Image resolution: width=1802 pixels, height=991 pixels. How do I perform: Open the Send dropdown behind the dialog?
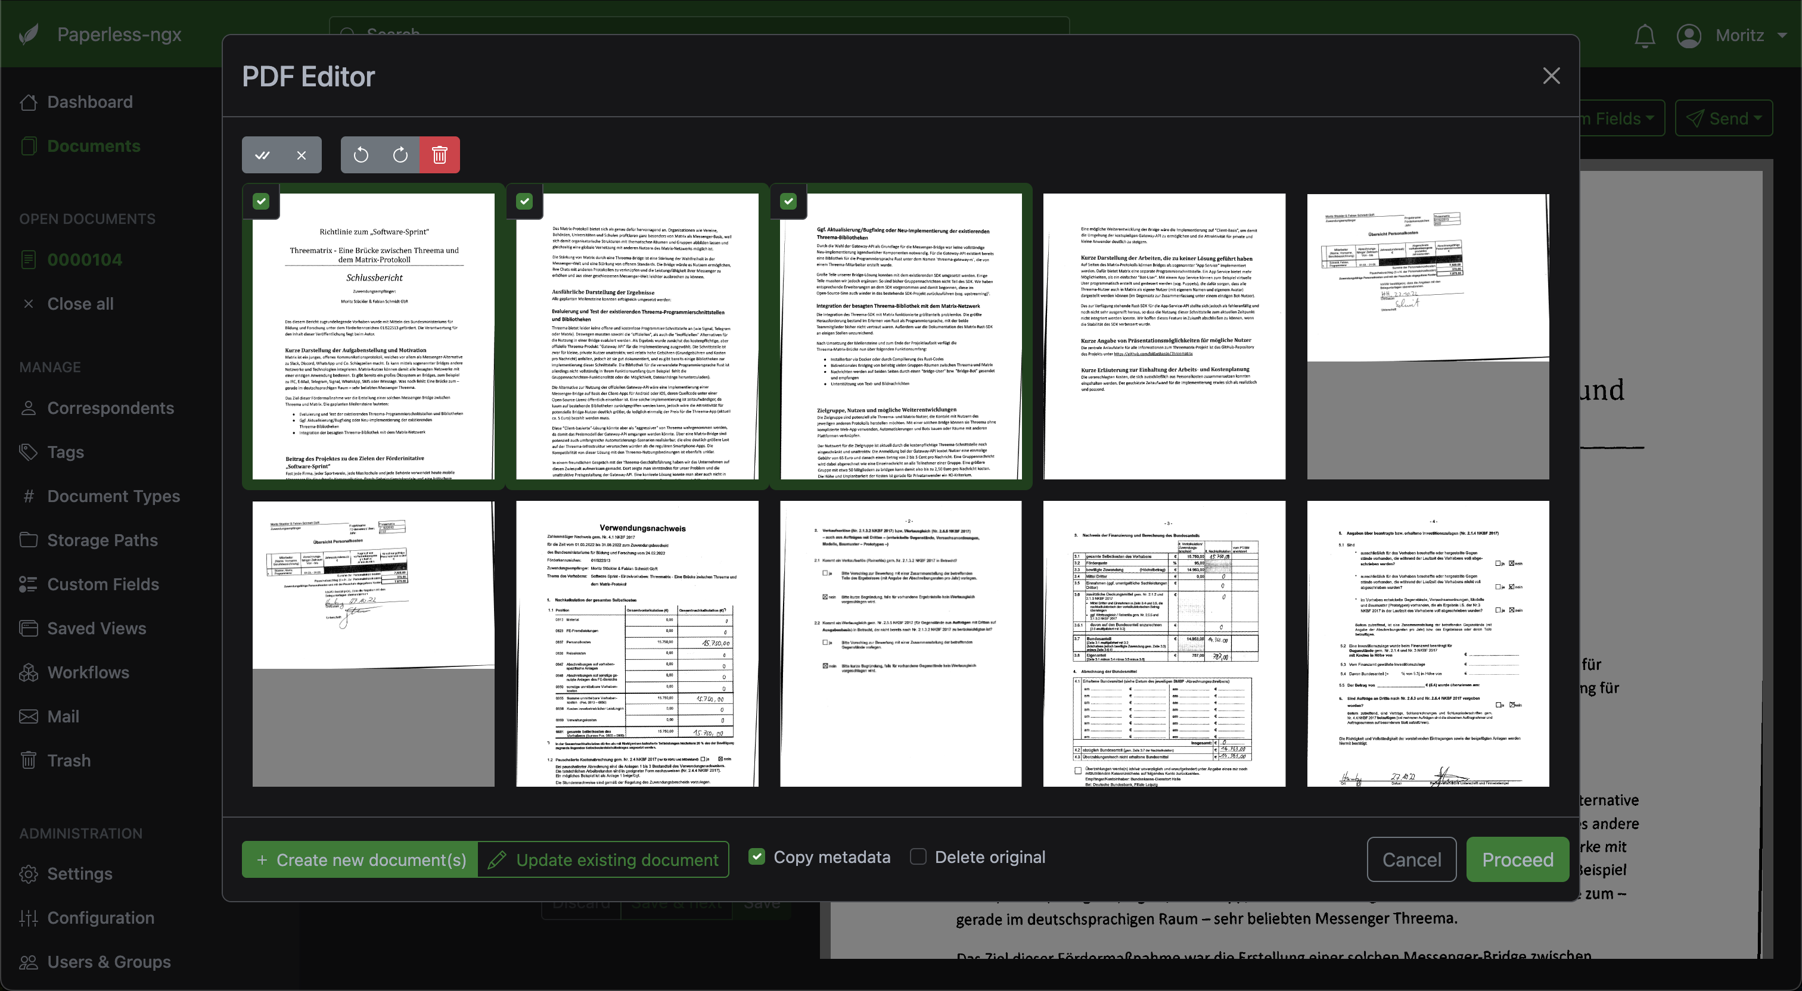coord(1724,118)
